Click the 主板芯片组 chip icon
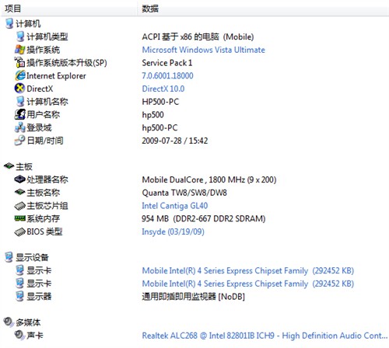The width and height of the screenshot is (389, 348). pos(19,206)
